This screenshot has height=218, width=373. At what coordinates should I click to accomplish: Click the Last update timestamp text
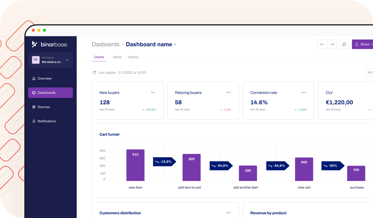(122, 73)
